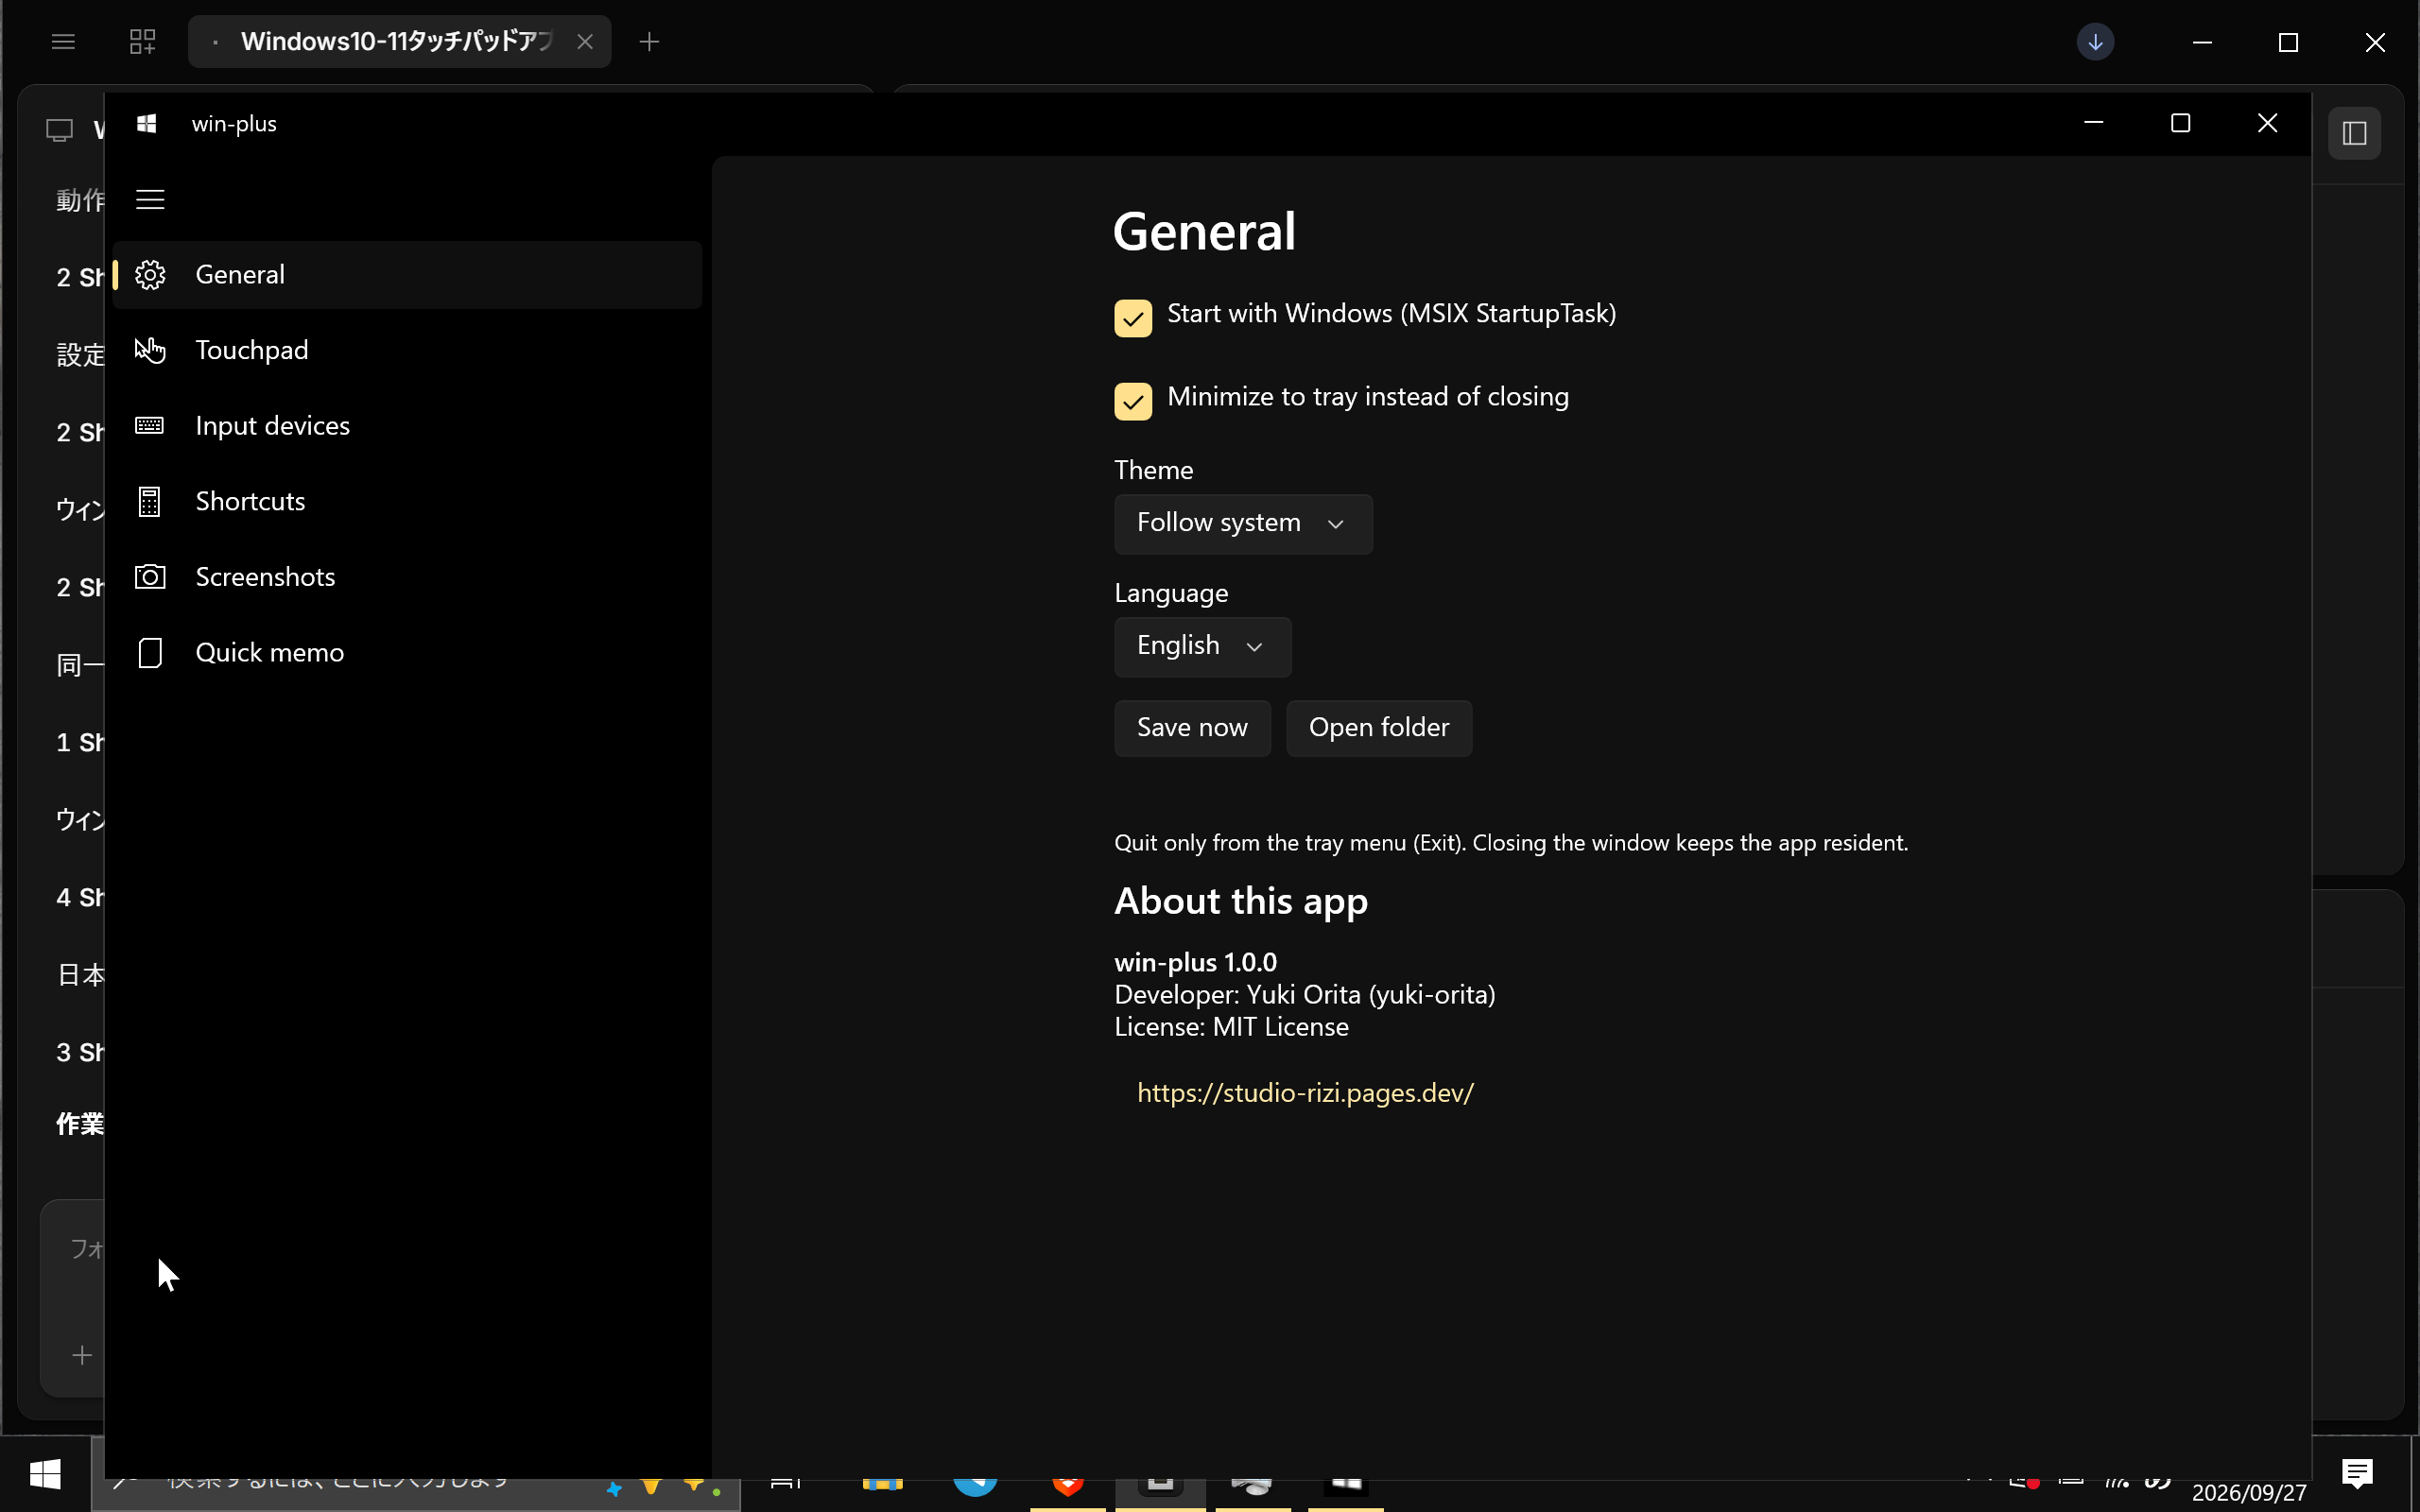The height and width of the screenshot is (1512, 2420).
Task: Toggle the side panel icon in background app
Action: [x=2354, y=133]
